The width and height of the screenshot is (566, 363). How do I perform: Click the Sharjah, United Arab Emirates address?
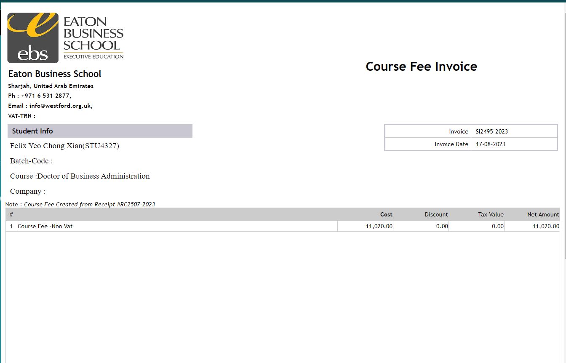pyautogui.click(x=51, y=86)
